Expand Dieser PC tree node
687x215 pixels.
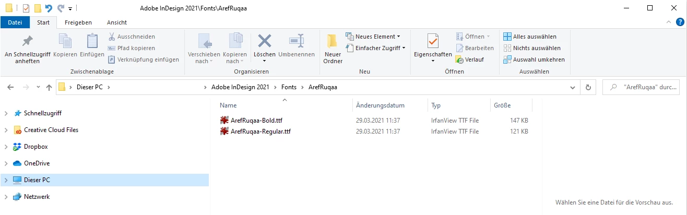tap(6, 180)
